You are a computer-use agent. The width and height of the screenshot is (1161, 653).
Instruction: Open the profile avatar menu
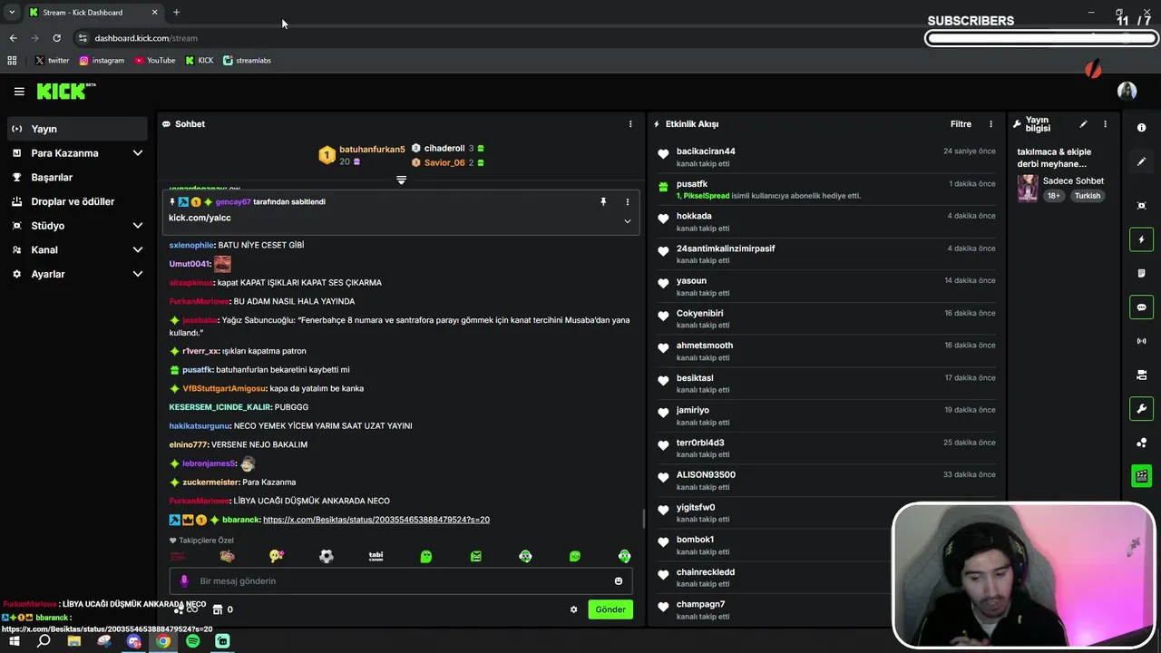(x=1127, y=91)
